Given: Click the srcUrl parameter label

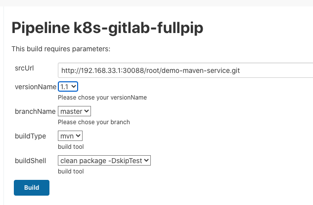Looking at the screenshot, I should [24, 68].
